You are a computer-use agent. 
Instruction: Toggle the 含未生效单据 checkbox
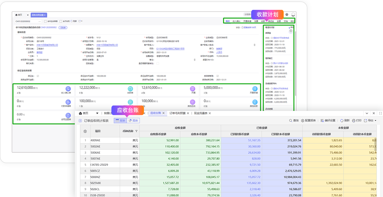pyautogui.click(x=45, y=21)
